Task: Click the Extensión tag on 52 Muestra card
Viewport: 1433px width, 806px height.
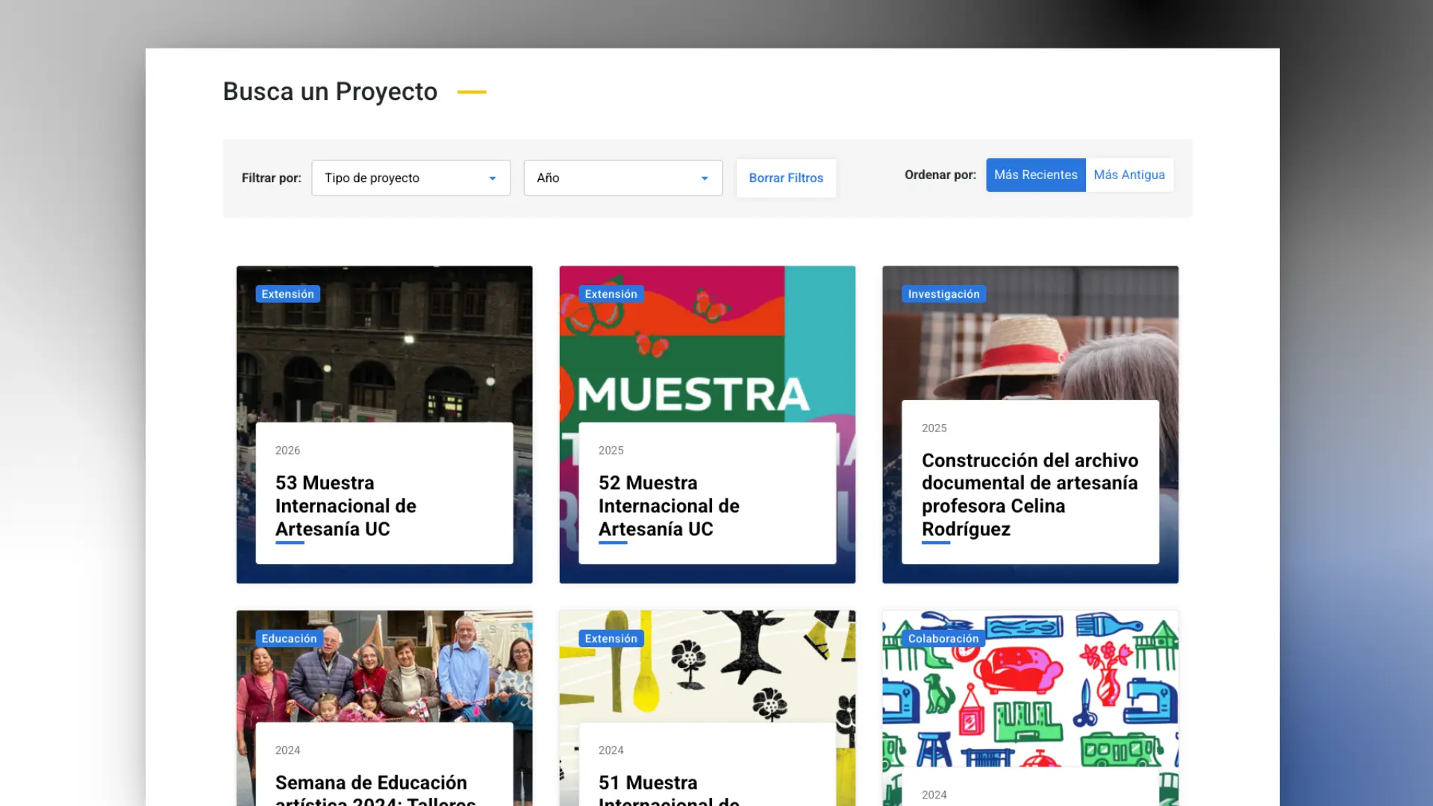Action: 611,294
